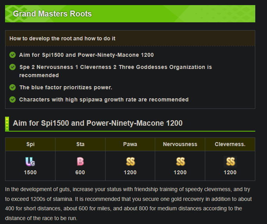Click the value 1200 under Cleverness
The height and width of the screenshot is (224, 267).
tap(230, 172)
